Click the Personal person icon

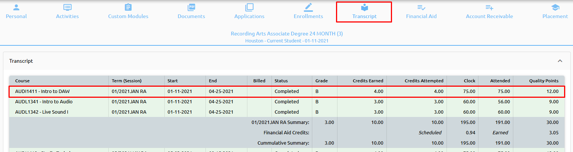tap(16, 7)
